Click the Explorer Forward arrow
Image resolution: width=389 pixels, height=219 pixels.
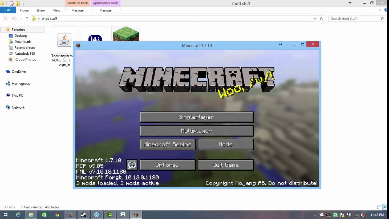pos(14,19)
